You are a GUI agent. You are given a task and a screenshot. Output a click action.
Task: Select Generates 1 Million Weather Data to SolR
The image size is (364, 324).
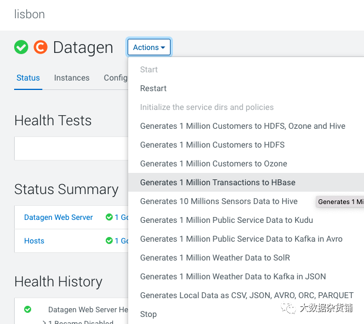click(x=215, y=258)
